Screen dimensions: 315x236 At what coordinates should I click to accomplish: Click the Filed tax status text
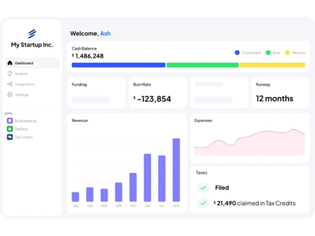click(x=222, y=188)
